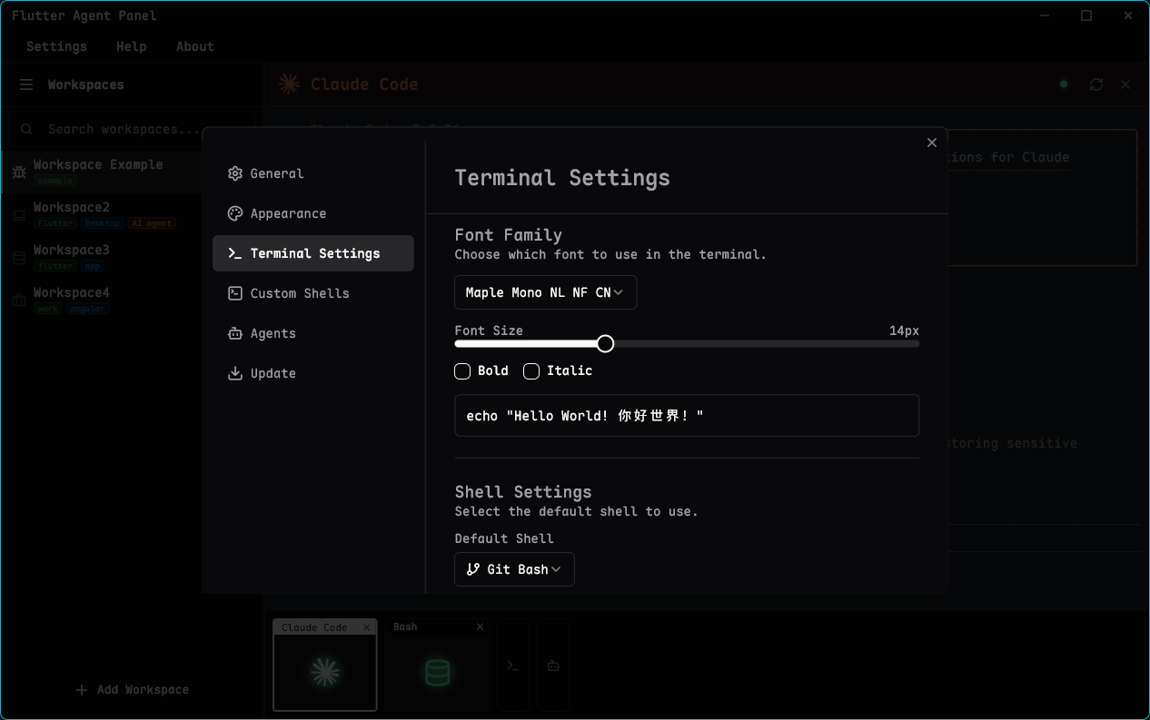1150x720 pixels.
Task: Click the new agent robot icon button
Action: [552, 666]
